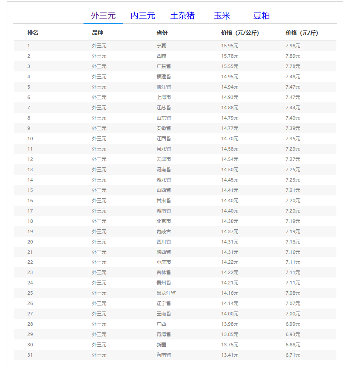The width and height of the screenshot is (354, 367).
Task: Select province cell 北京市
Action: (164, 221)
